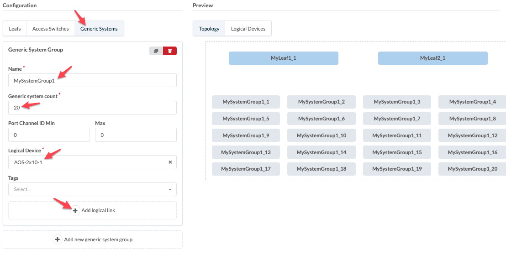Clear the AOS-2x10-1 logical device selection
The image size is (506, 255).
tap(170, 162)
